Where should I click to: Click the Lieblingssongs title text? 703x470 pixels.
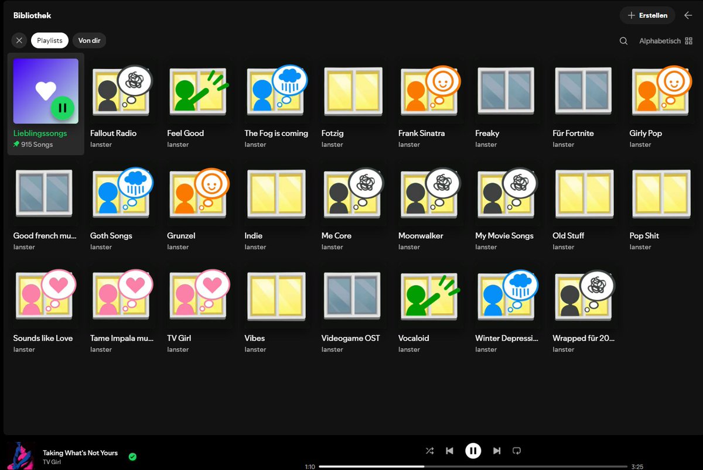(40, 133)
